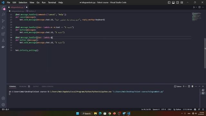Switch to the PROBLEMS panel tab
Screen dimensions: 206x116
click(x=24, y=86)
